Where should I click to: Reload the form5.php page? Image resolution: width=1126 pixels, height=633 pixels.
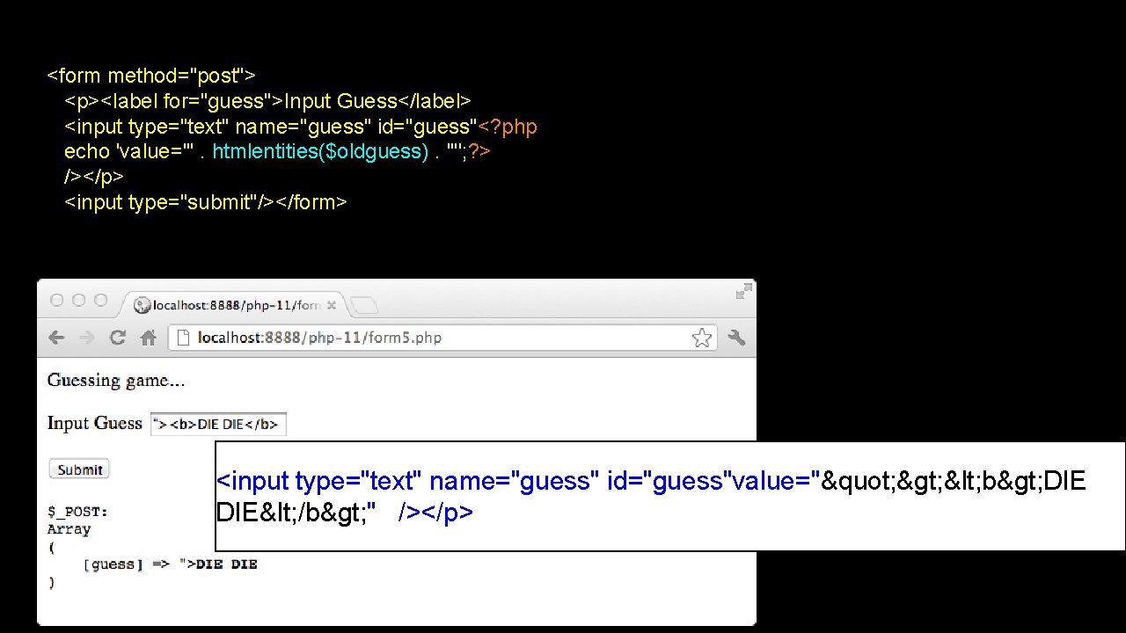coord(117,338)
